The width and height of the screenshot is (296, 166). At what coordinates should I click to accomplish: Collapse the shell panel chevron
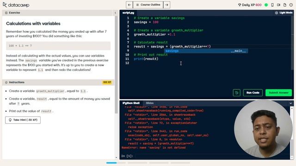coord(291,103)
